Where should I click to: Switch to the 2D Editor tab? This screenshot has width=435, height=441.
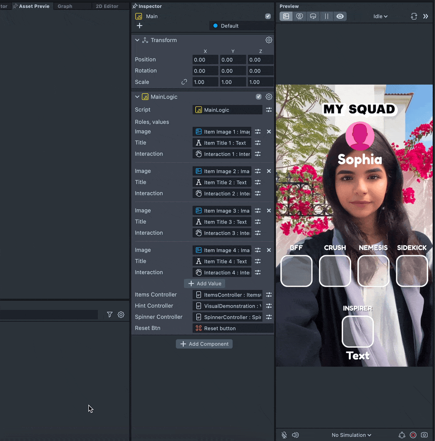pos(107,6)
